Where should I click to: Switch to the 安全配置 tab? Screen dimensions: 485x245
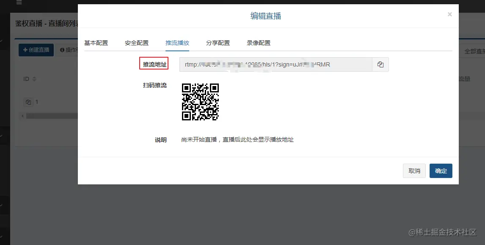pos(137,43)
